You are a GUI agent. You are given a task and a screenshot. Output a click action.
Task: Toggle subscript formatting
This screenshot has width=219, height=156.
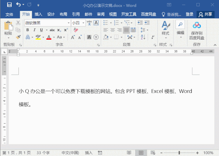click(x=59, y=30)
